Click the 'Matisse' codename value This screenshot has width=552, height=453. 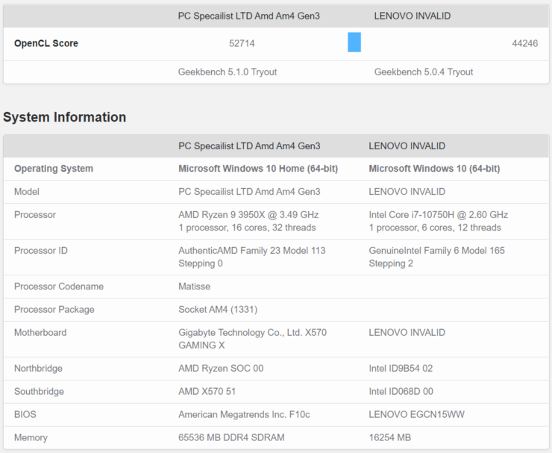pyautogui.click(x=195, y=287)
